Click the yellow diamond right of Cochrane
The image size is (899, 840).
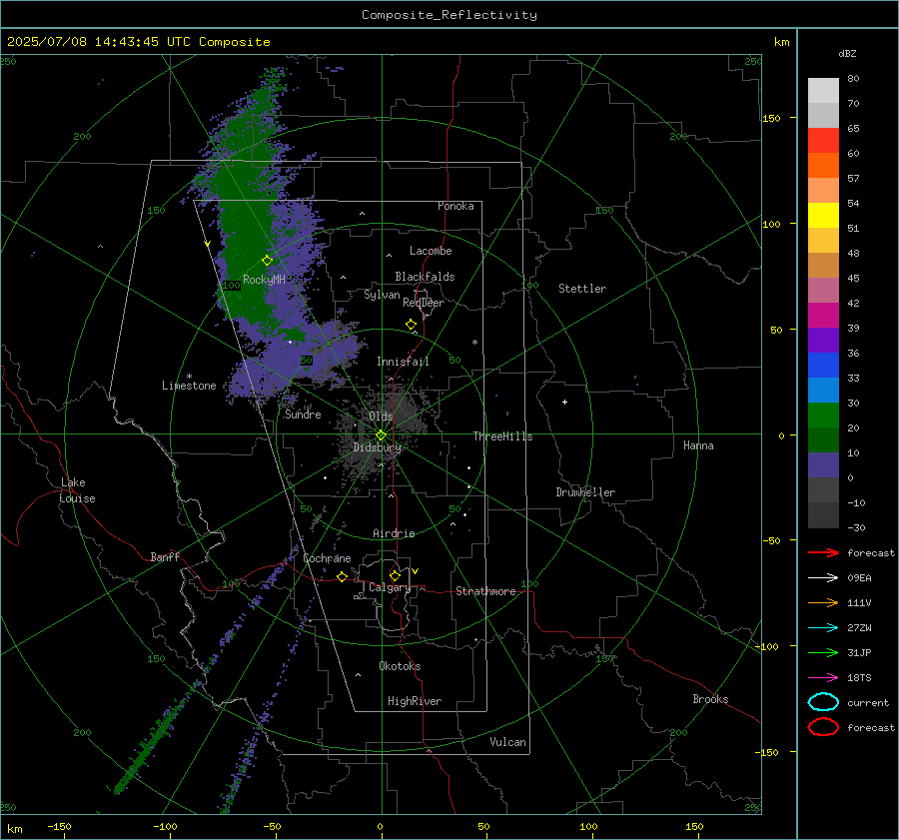point(343,576)
